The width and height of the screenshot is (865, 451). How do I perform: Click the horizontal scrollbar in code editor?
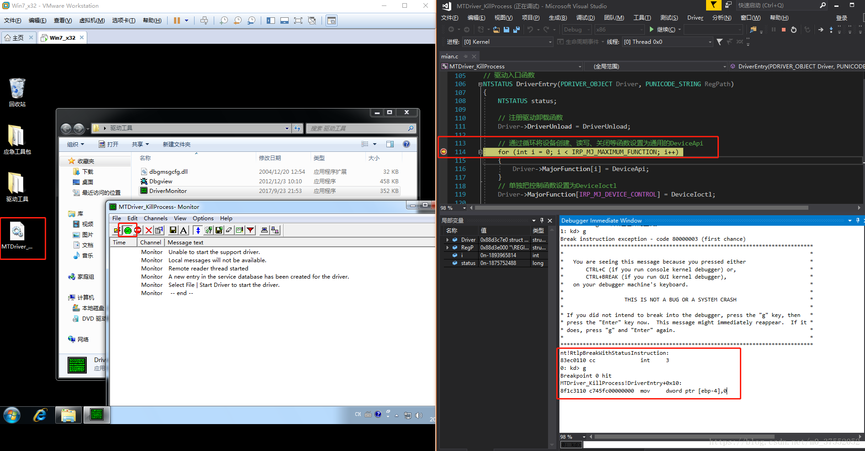pos(641,208)
